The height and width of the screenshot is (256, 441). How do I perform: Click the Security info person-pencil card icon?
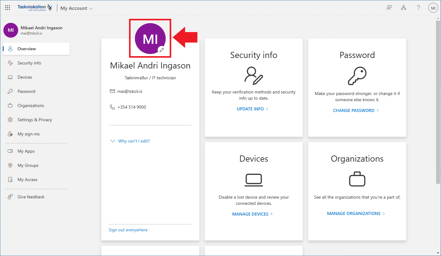click(253, 76)
